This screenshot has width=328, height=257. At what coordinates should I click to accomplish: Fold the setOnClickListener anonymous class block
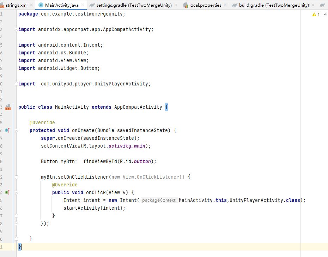pyautogui.click(x=16, y=177)
